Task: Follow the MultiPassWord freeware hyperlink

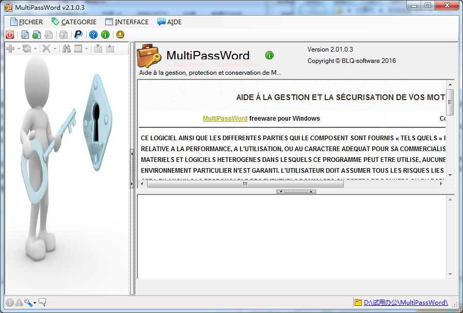Action: (225, 118)
